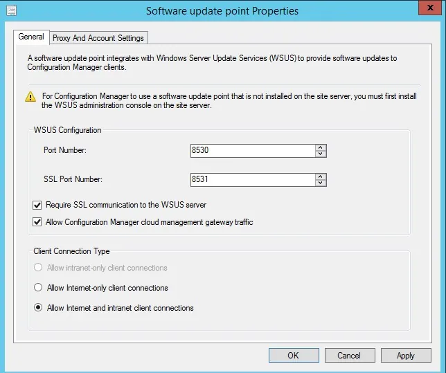Increase Port Number with up arrow
This screenshot has height=373, width=446.
coord(320,147)
